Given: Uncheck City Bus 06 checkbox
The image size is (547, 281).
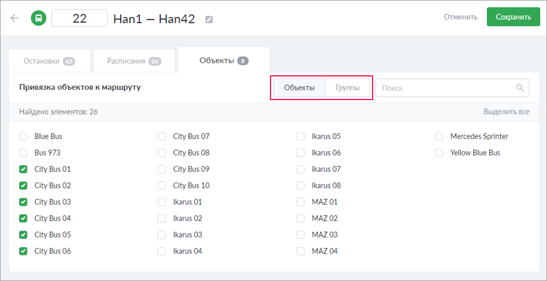Looking at the screenshot, I should [24, 251].
